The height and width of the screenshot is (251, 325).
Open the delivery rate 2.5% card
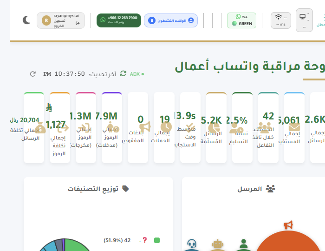(242, 127)
